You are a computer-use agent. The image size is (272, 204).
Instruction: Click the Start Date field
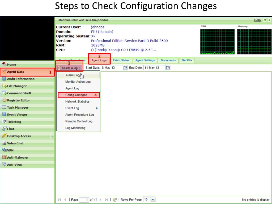(112, 68)
